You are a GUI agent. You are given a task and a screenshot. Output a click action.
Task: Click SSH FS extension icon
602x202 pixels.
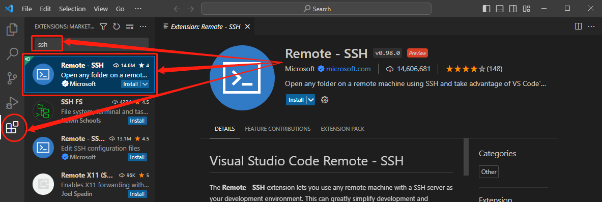pos(43,111)
